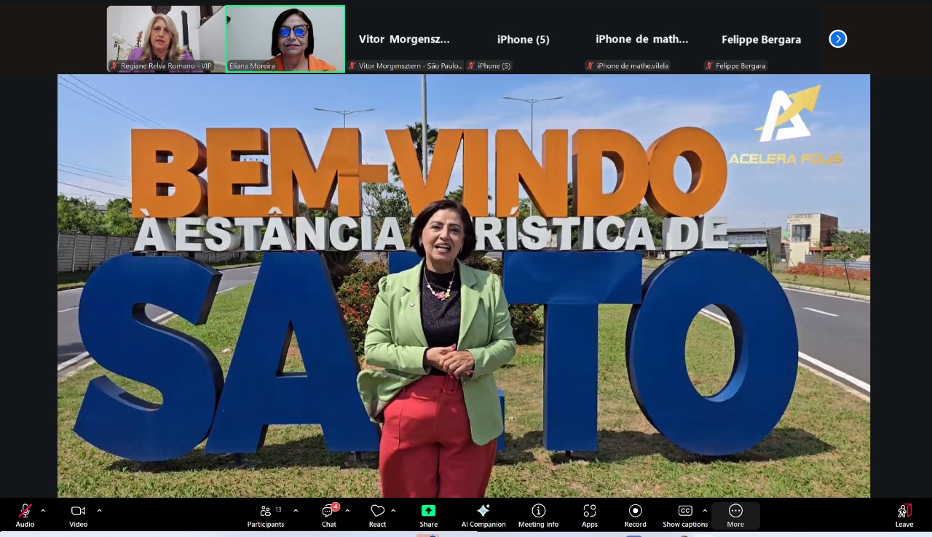Screen dimensions: 932x537
Task: Expand the Participants options chevron
Action: coord(296,510)
